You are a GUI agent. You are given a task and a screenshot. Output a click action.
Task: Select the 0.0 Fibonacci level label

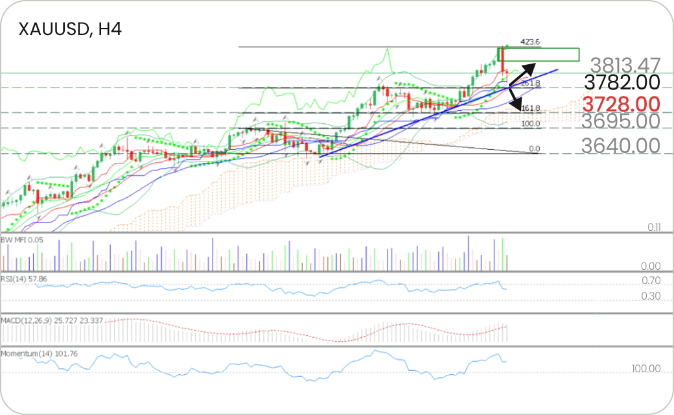(x=534, y=149)
